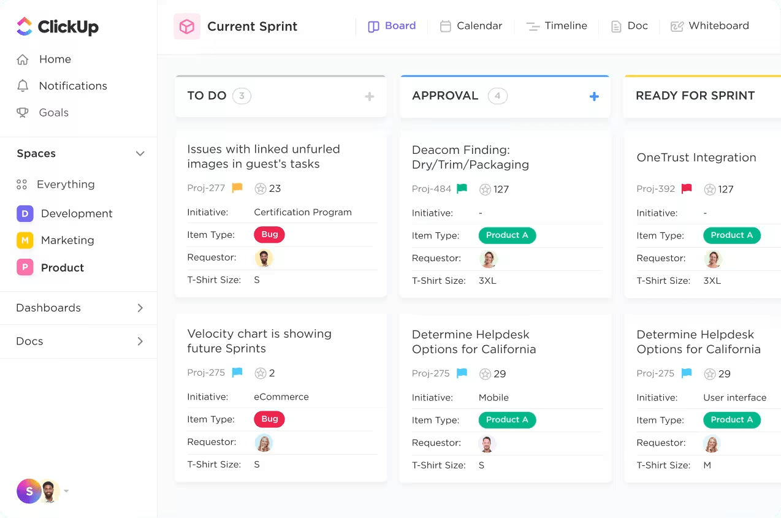Image resolution: width=781 pixels, height=518 pixels.
Task: Click the ClickUp logo icon
Action: [x=25, y=26]
